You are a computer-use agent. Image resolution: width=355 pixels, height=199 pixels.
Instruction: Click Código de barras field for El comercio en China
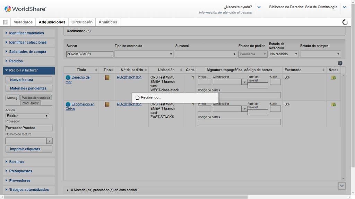coord(239,122)
